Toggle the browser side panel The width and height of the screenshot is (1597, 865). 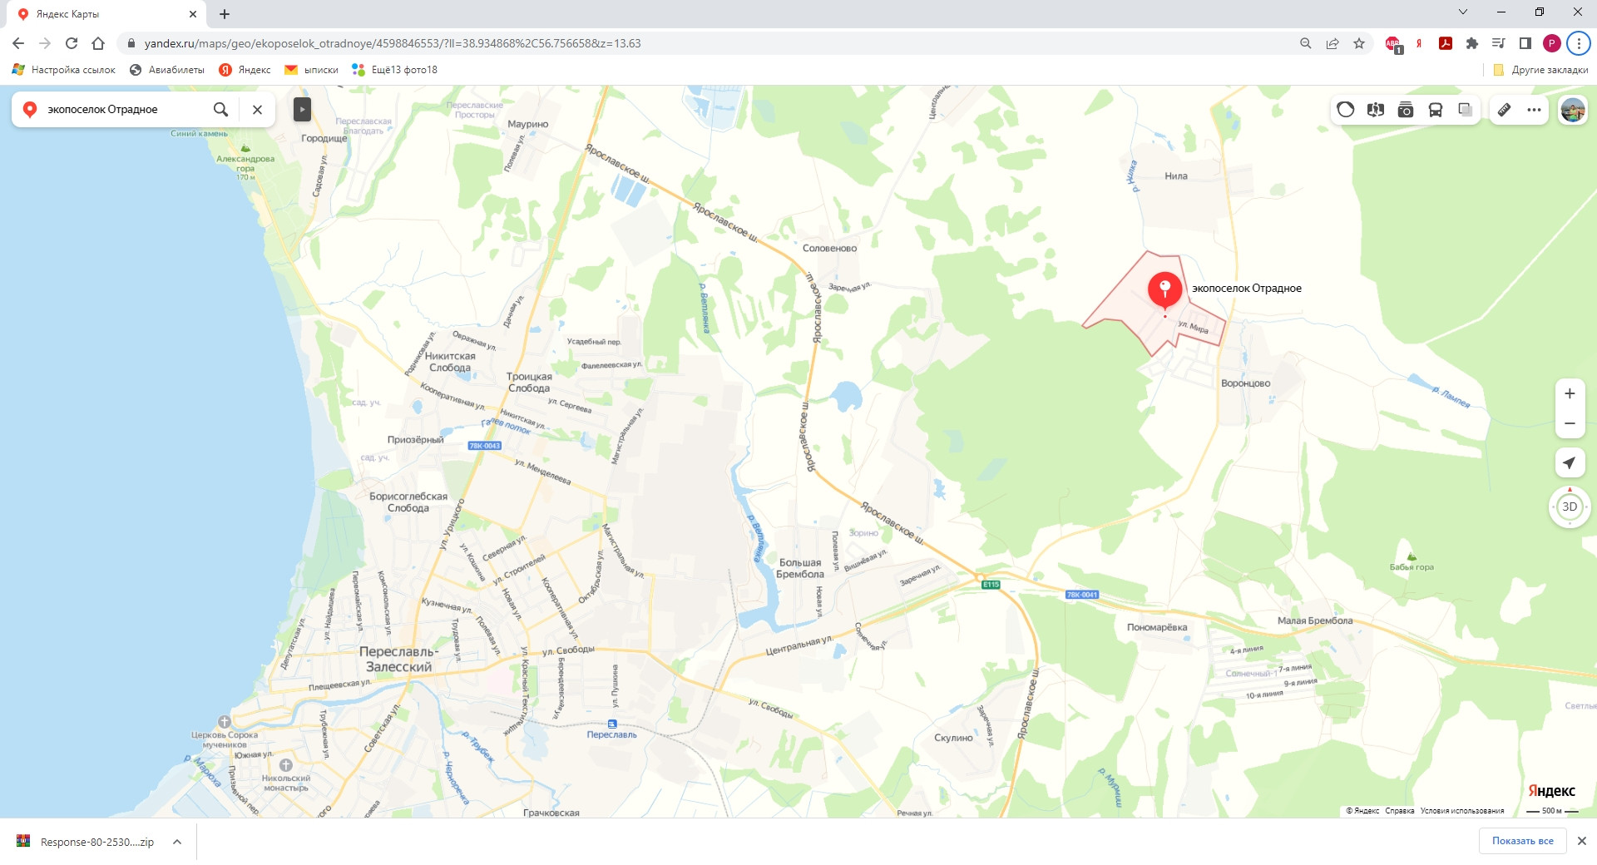pyautogui.click(x=1525, y=43)
